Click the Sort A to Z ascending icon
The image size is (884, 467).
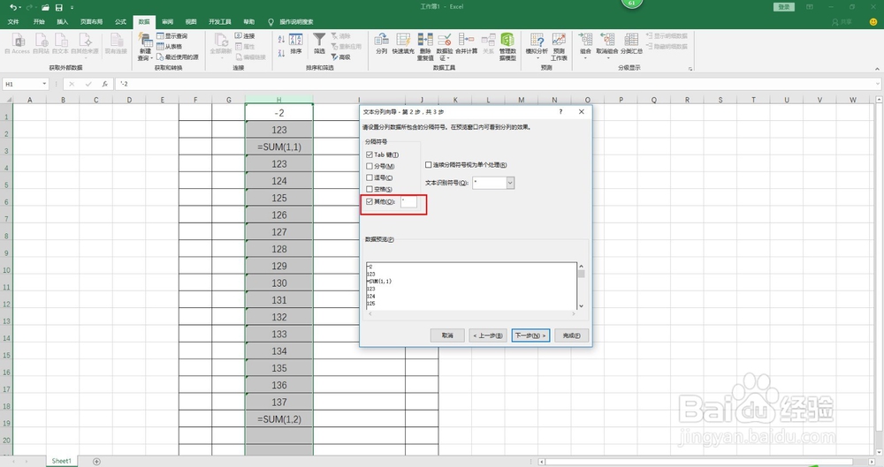tap(281, 39)
